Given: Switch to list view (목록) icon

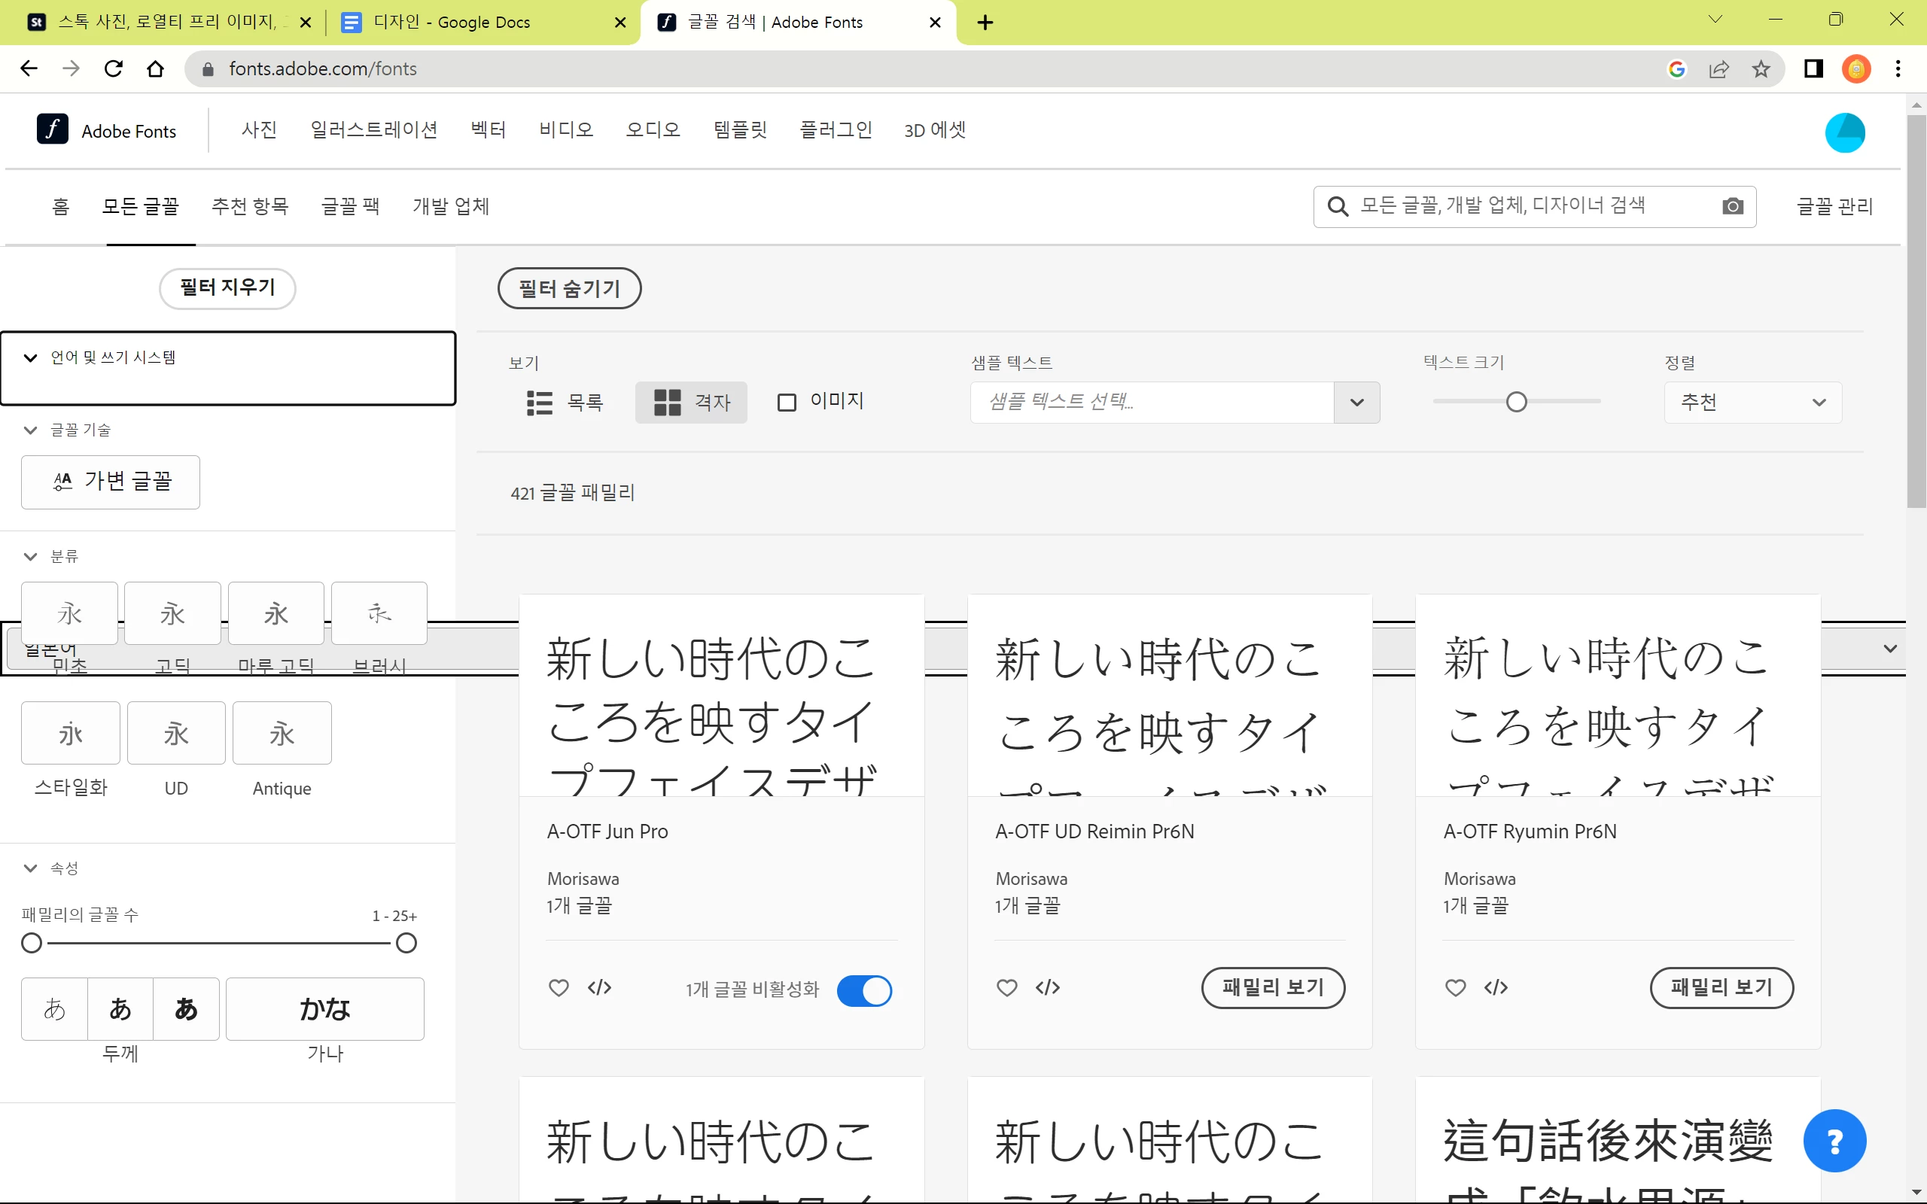Looking at the screenshot, I should click(x=540, y=402).
